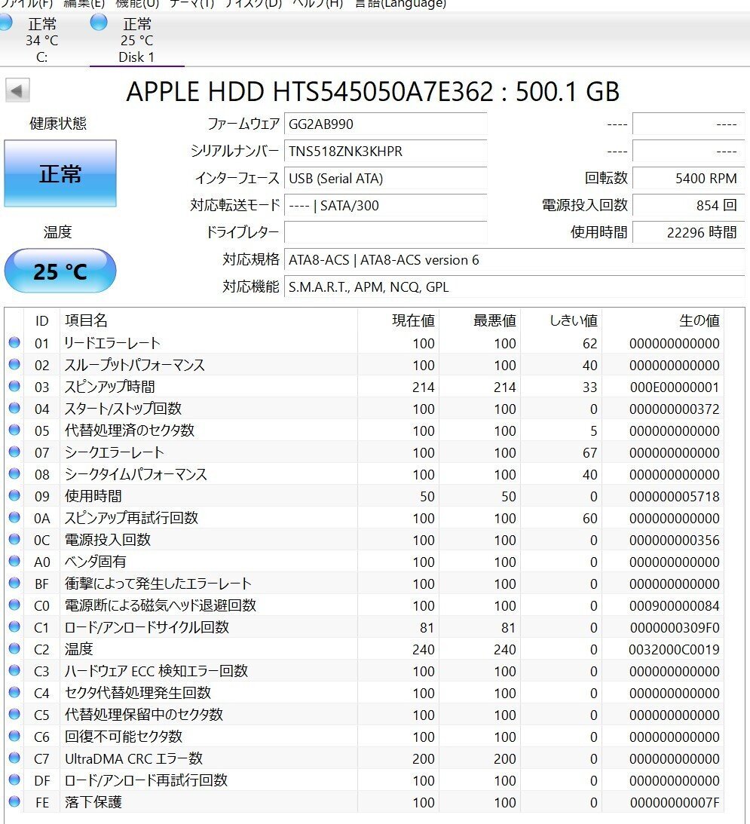Image resolution: width=750 pixels, height=824 pixels.
Task: Click the status circle for リードエラーレート row
Action: [x=14, y=342]
